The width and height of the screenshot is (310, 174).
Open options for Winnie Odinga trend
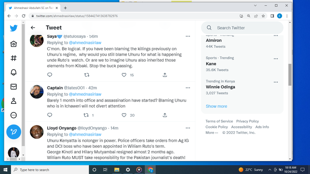(x=276, y=82)
